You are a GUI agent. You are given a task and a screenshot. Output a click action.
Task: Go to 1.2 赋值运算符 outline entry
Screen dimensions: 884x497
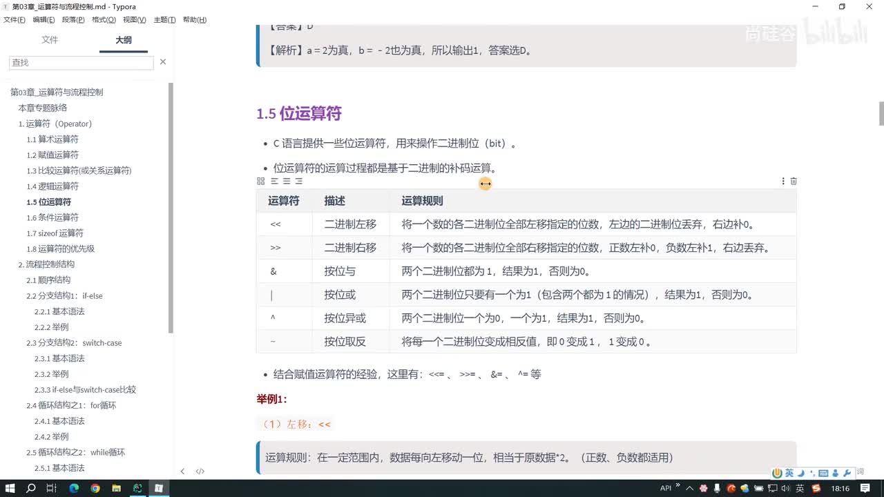coord(52,155)
